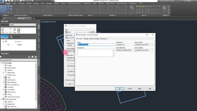Click the Corridors node icon

(x=6, y=87)
